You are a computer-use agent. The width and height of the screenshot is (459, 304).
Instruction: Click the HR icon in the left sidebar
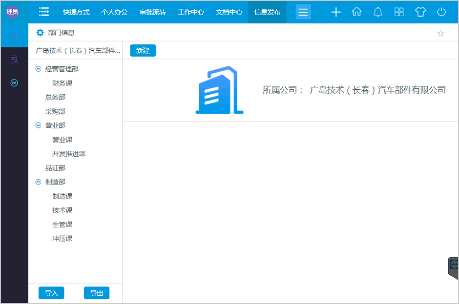14,83
